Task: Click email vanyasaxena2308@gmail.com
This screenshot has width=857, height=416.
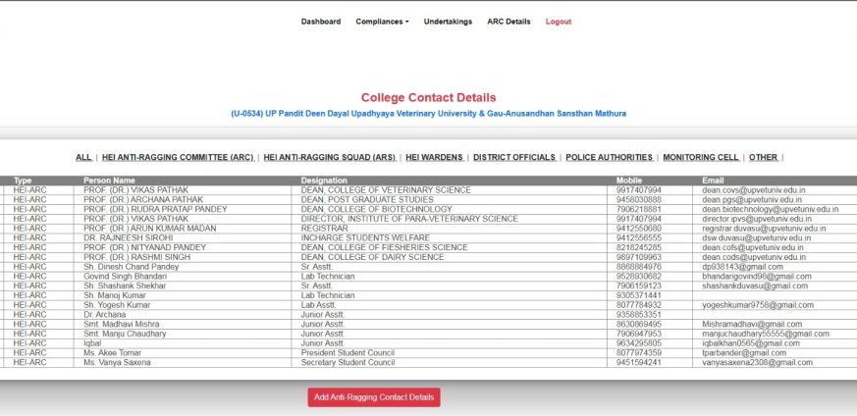Action: (757, 362)
